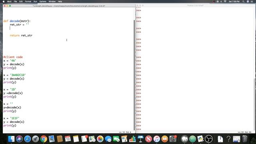This screenshot has width=256, height=144.
Task: Open the Apple menu
Action: [x=4, y=2]
